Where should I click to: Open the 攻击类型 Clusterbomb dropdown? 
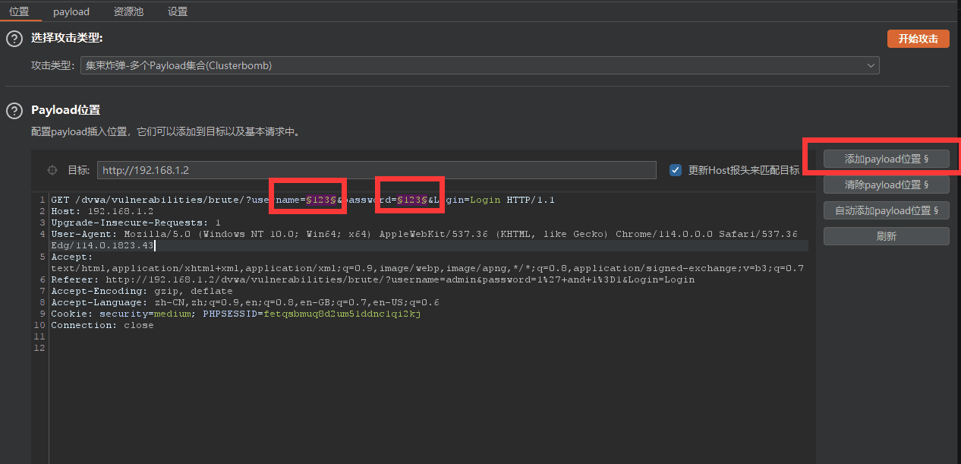point(480,65)
